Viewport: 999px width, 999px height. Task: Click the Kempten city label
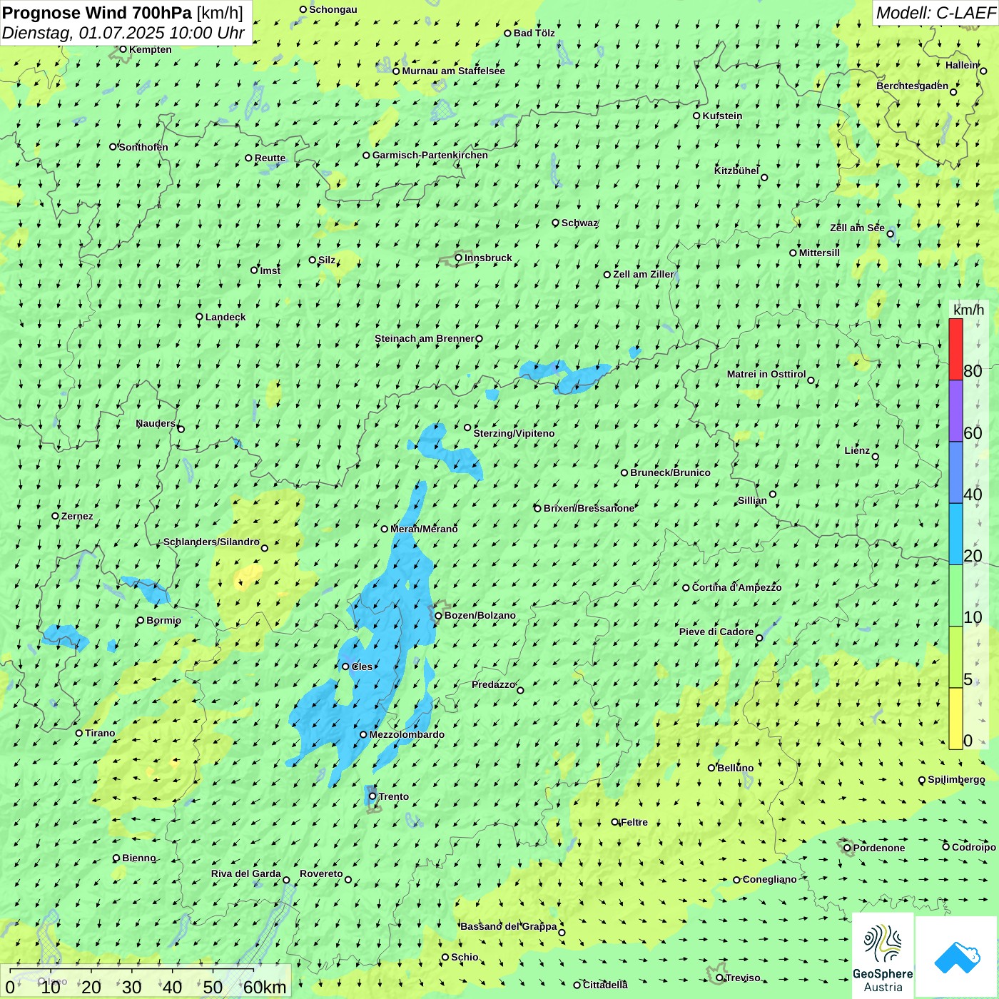coord(151,49)
